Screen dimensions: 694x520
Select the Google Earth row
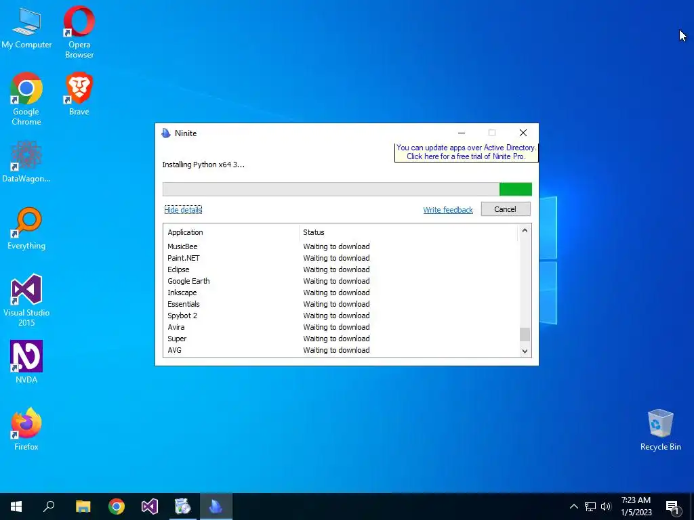(x=341, y=281)
